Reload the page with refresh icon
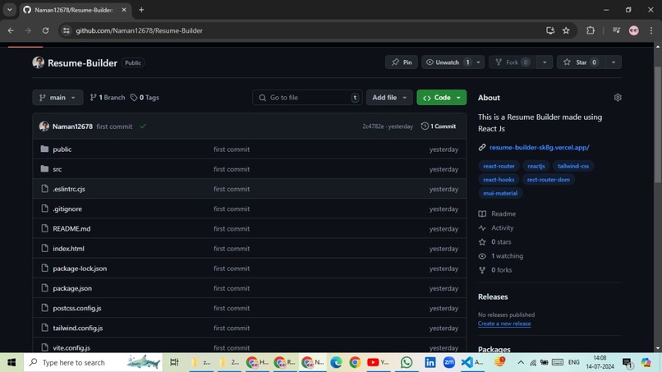Viewport: 662px width, 372px height. tap(46, 30)
